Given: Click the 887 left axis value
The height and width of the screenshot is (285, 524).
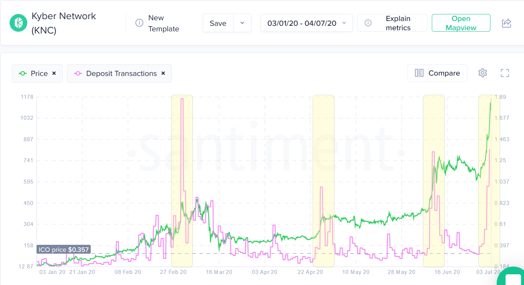Looking at the screenshot, I should coord(28,139).
